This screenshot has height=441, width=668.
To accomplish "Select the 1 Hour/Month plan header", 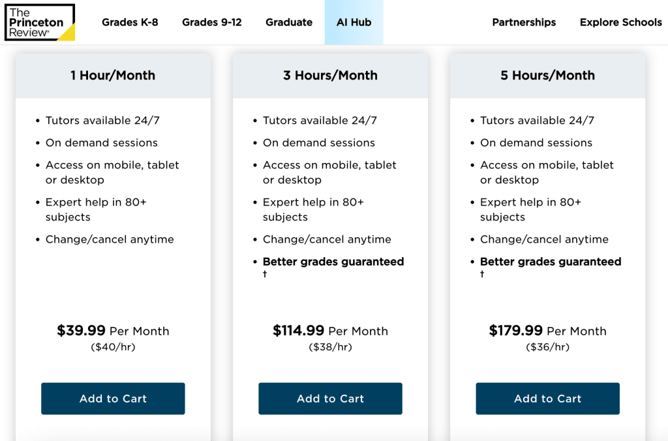I will (113, 75).
